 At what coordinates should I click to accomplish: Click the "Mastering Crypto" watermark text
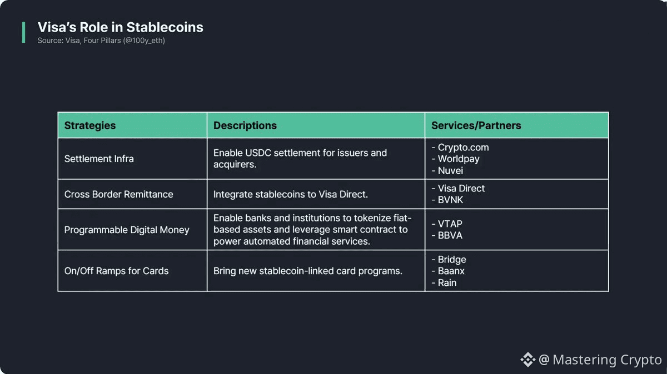607,360
